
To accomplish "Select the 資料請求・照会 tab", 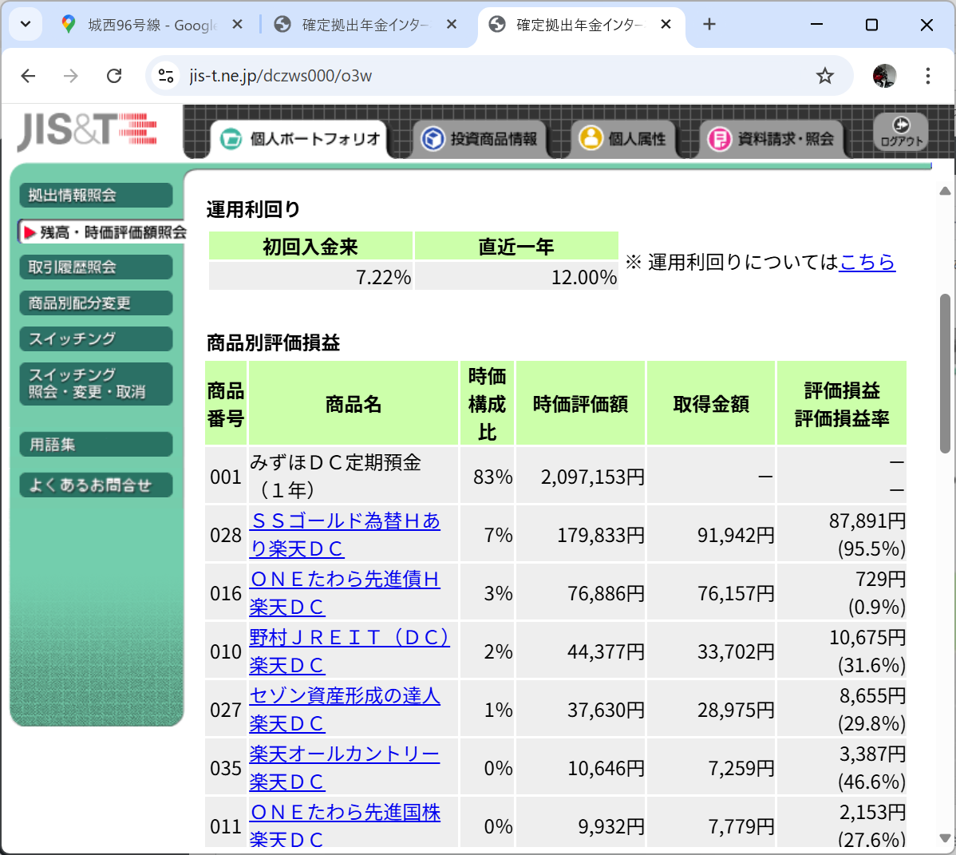I will pos(772,139).
